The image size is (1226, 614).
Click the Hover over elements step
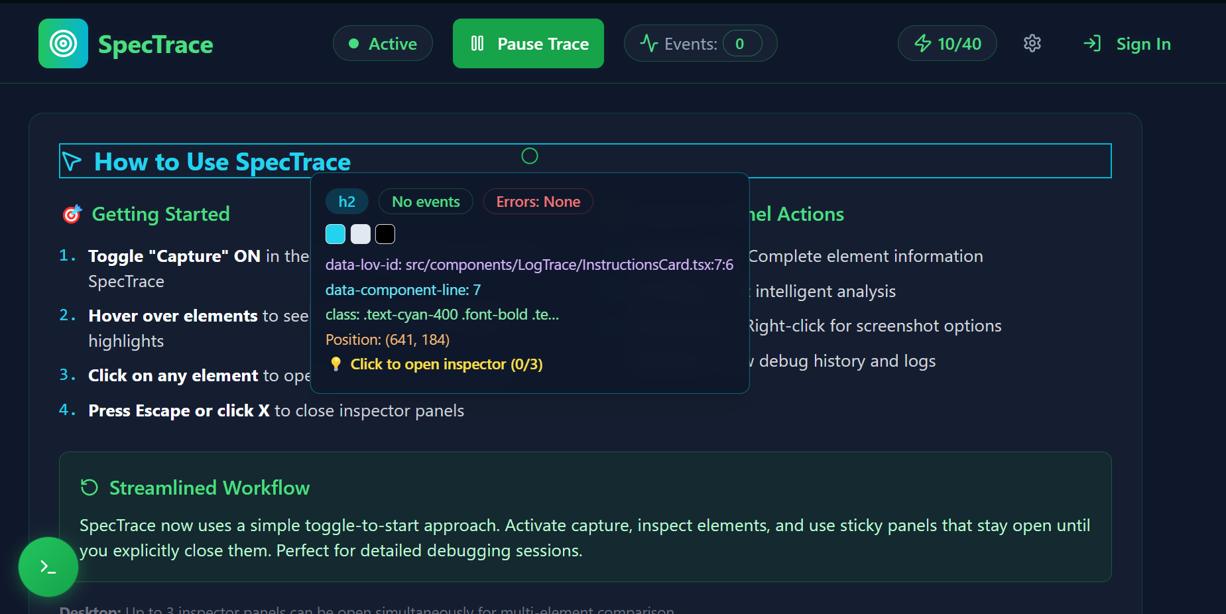click(x=198, y=328)
